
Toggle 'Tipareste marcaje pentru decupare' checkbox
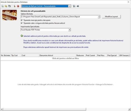[22, 20]
